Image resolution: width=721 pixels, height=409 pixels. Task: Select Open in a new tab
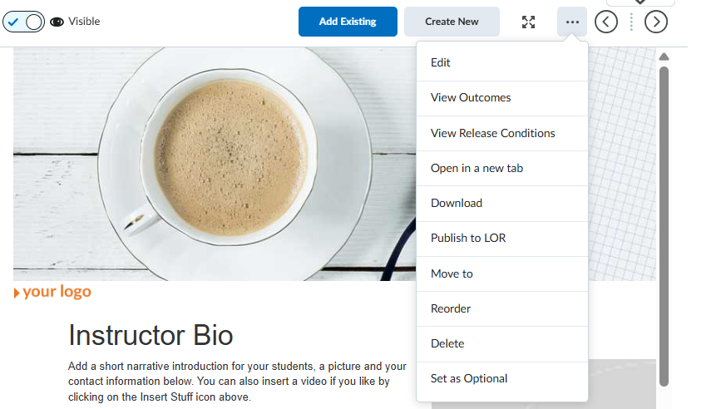477,168
